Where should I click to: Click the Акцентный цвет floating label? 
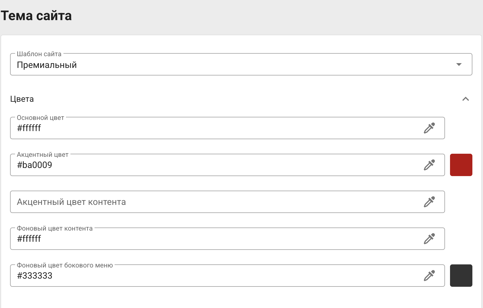click(x=42, y=155)
